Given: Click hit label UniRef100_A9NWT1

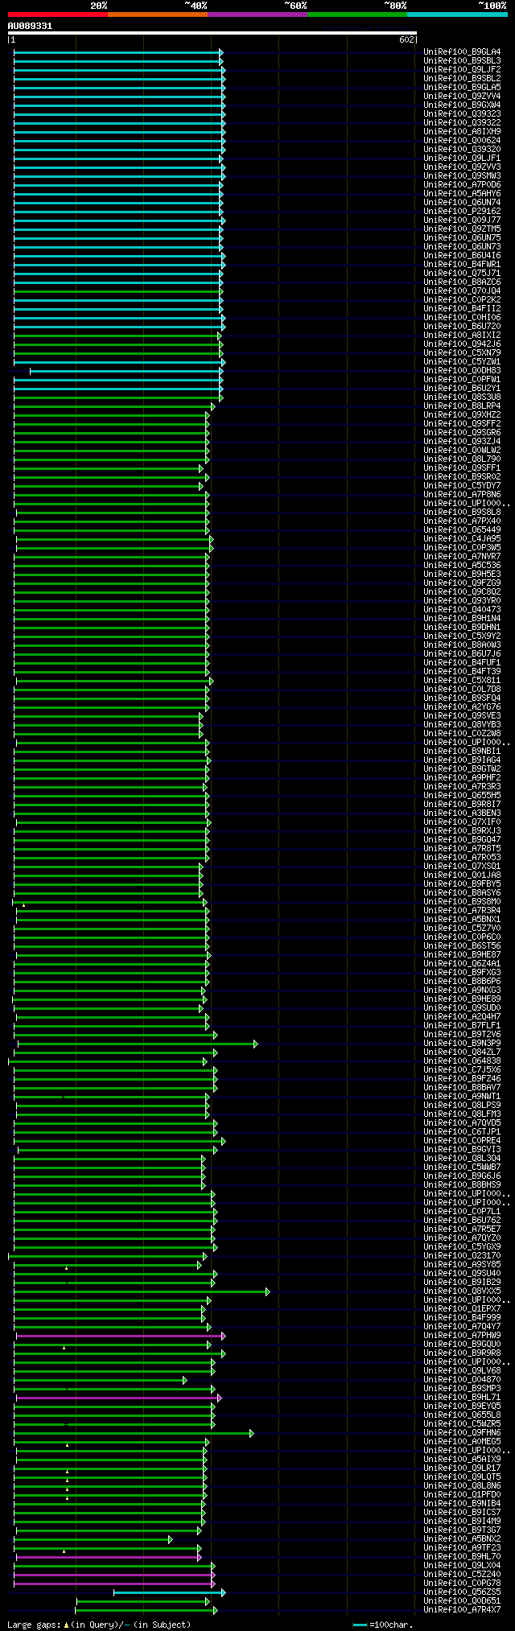Looking at the screenshot, I should coord(462,1097).
